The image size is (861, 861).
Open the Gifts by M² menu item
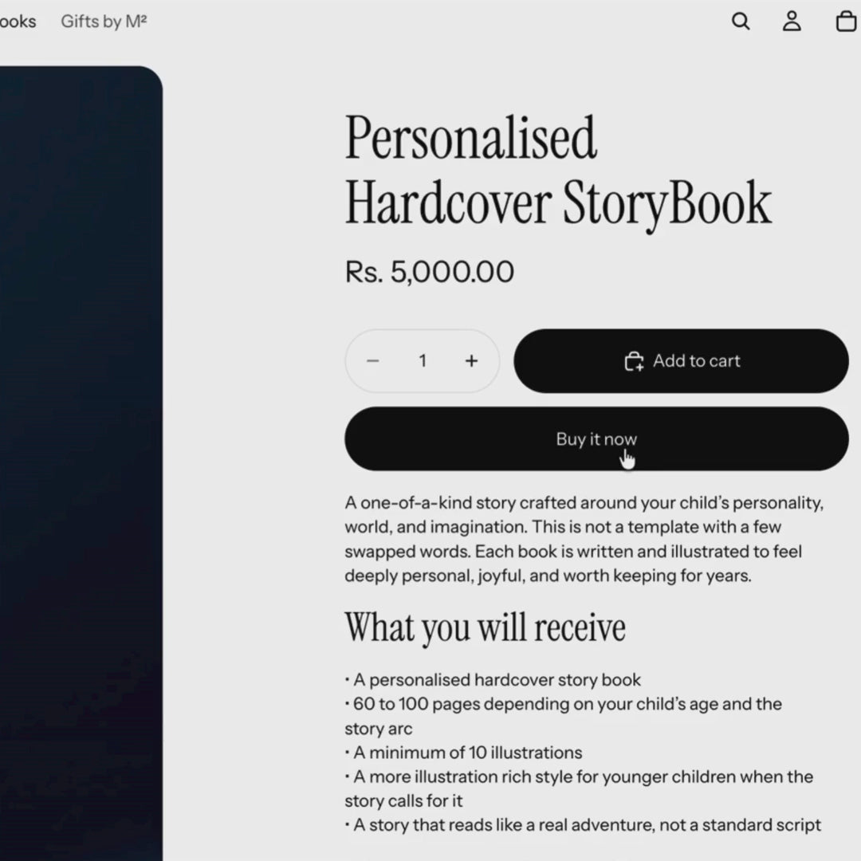click(x=104, y=22)
